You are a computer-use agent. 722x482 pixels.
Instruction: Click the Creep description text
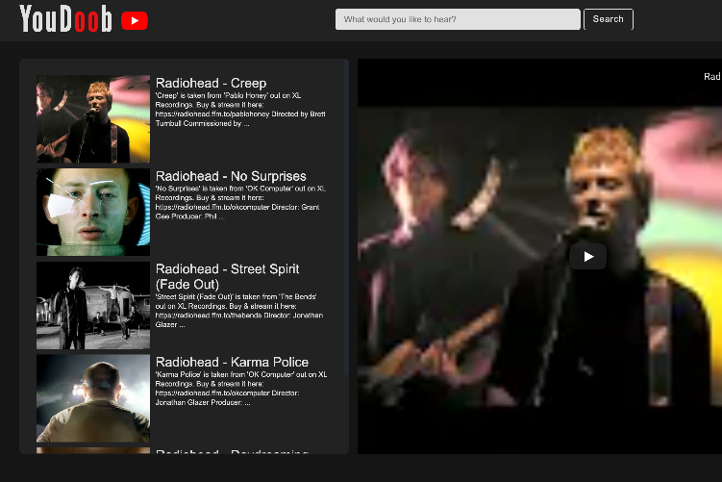(x=240, y=110)
